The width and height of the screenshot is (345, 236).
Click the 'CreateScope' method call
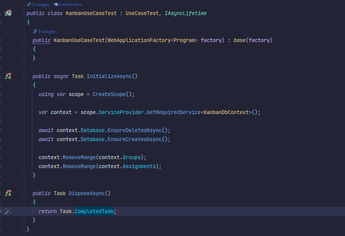(x=109, y=94)
